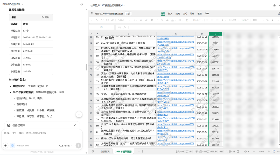Open the 数据概况 sheet tab
The width and height of the screenshot is (280, 155).
point(105,152)
